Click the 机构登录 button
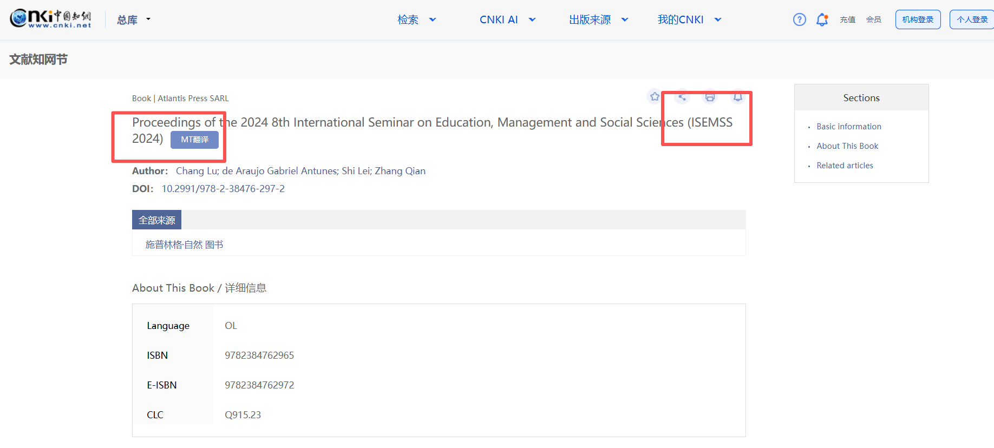The image size is (994, 448). click(x=918, y=19)
